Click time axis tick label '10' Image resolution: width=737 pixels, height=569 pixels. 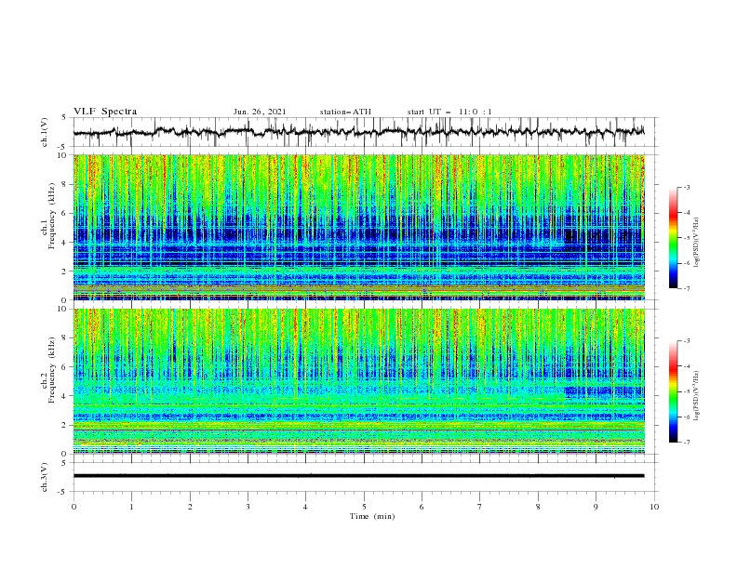(654, 507)
